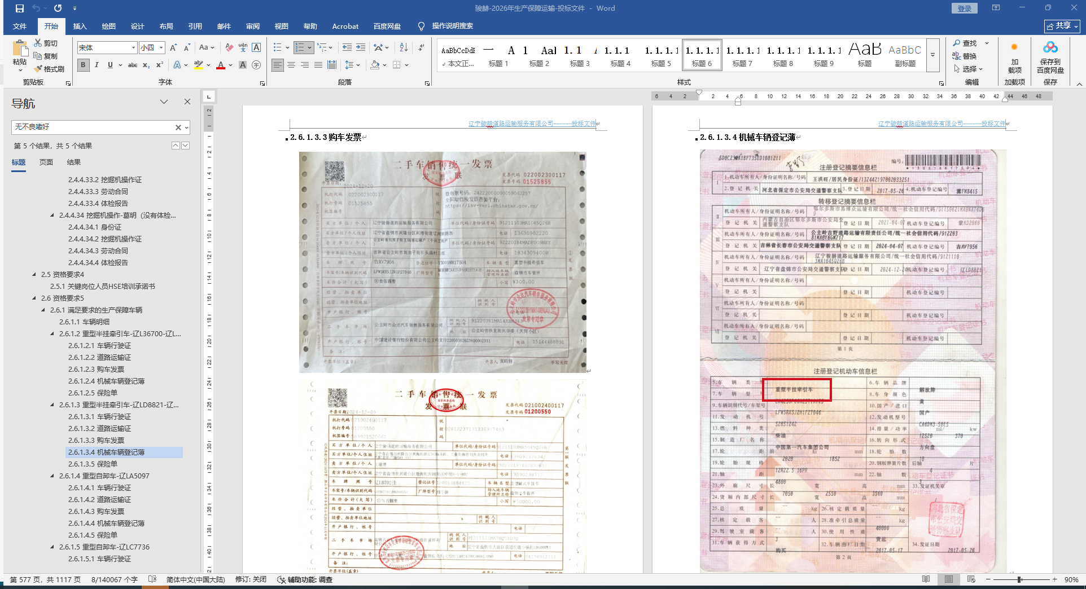Click the Sort icon in paragraph group
Screen dimensions: 1086x589
click(404, 48)
